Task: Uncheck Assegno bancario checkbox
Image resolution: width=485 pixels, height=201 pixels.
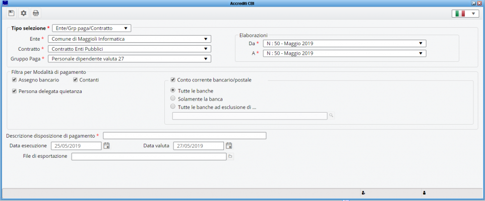Action: click(x=14, y=80)
